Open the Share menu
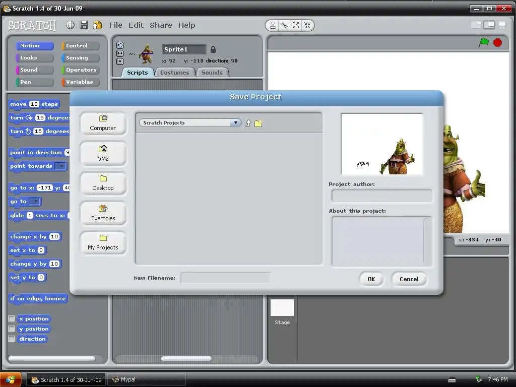The image size is (516, 387). [x=161, y=25]
